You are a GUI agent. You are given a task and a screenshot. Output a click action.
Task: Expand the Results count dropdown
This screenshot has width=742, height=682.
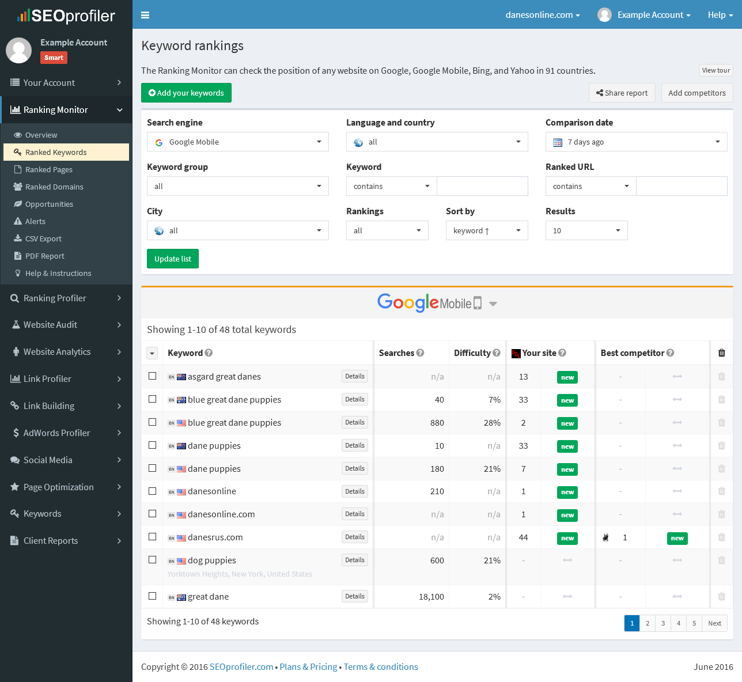586,231
